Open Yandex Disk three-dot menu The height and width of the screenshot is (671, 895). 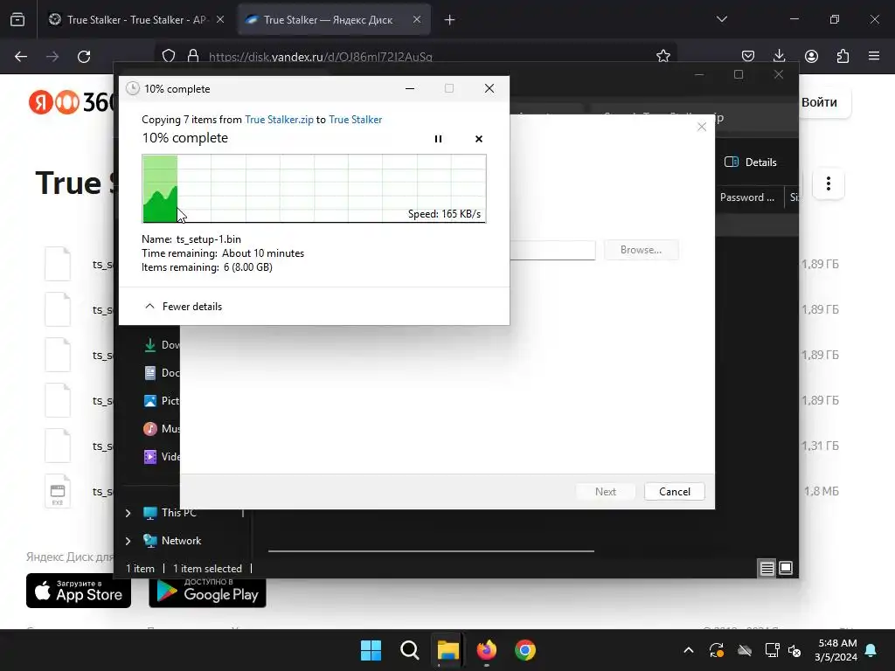point(829,183)
